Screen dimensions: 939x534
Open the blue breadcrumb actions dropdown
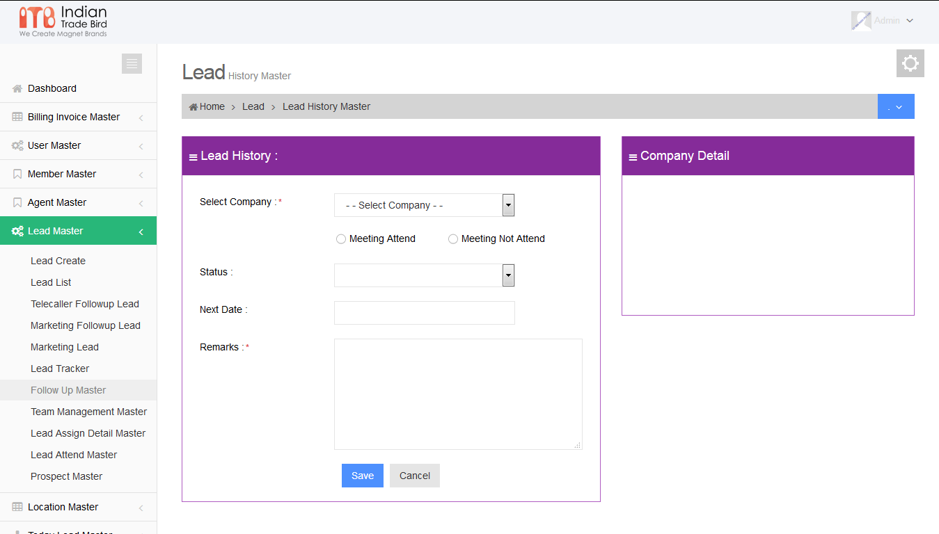pos(896,106)
